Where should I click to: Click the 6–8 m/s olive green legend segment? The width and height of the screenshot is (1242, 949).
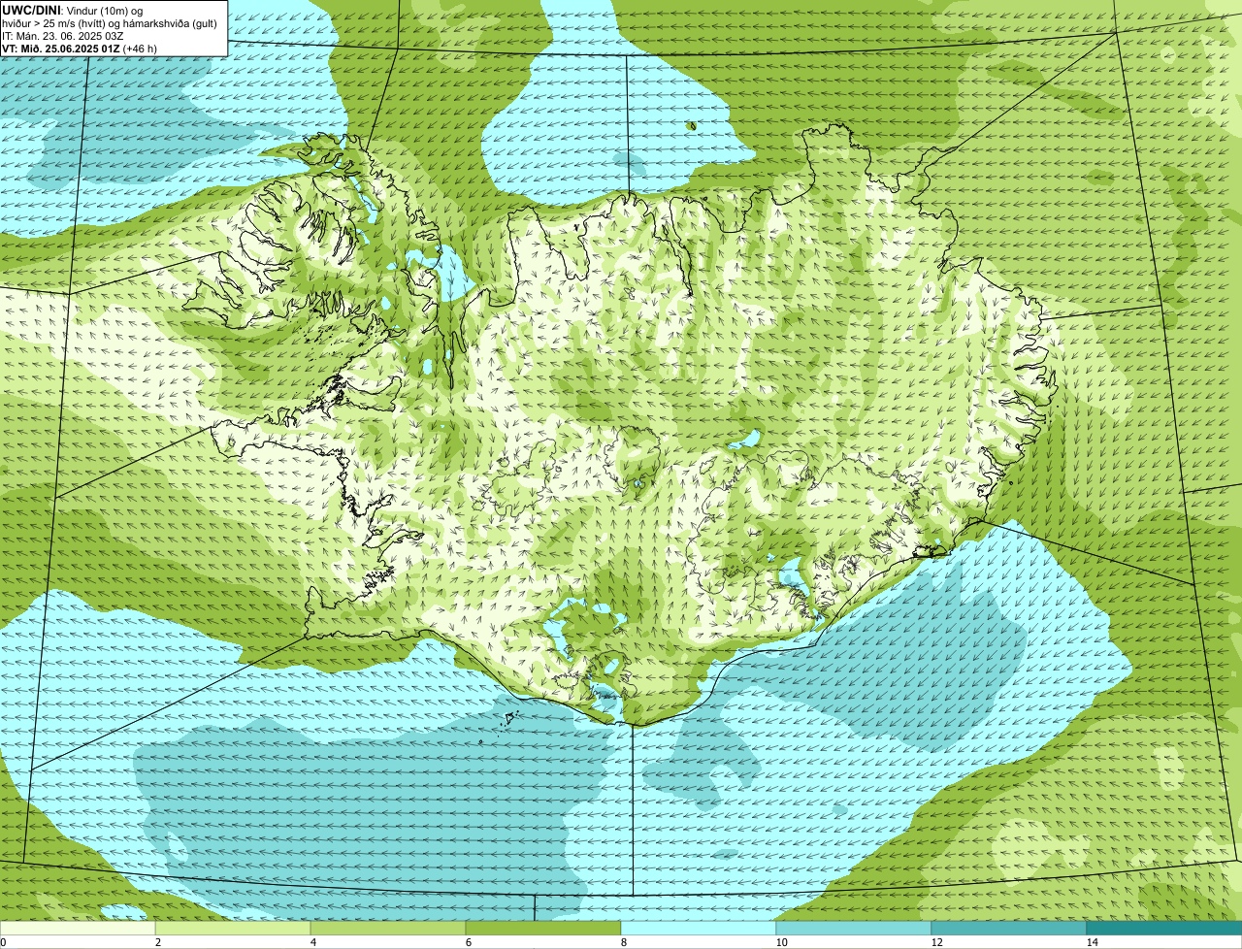543,928
